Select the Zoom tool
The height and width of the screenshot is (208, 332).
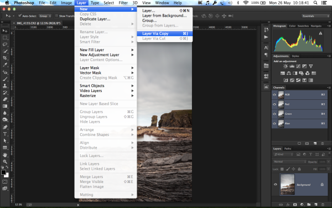[x=4, y=161]
